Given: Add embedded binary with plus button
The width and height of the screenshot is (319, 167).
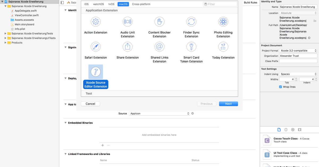Looking at the screenshot, I should click(x=103, y=145).
